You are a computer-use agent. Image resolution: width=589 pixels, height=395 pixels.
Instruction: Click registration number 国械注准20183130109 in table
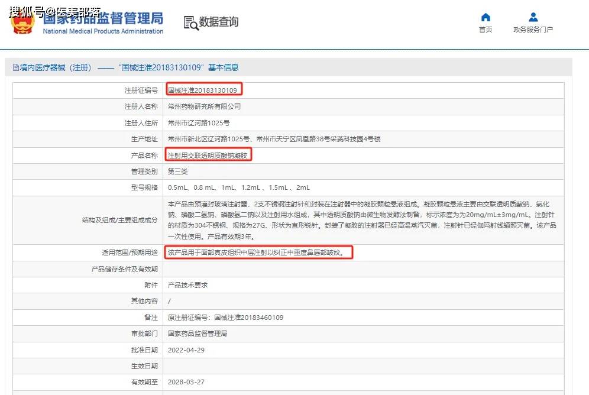[x=203, y=90]
